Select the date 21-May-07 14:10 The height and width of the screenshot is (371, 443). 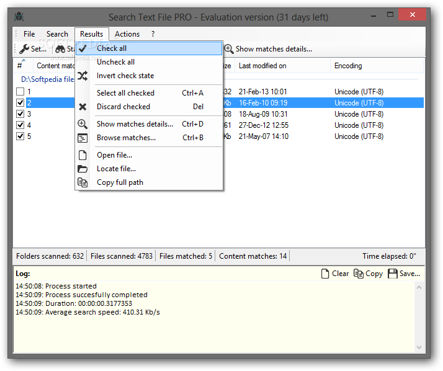coord(263,136)
